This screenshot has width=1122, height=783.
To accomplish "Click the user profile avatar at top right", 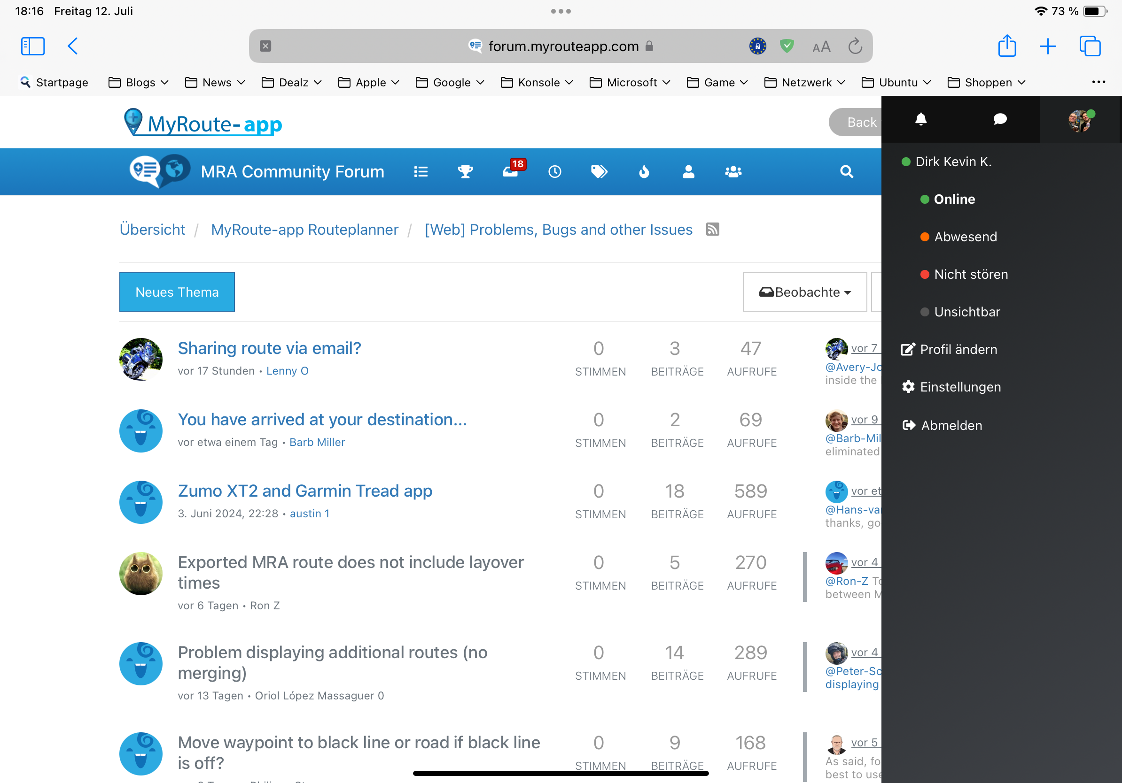I will [1081, 121].
